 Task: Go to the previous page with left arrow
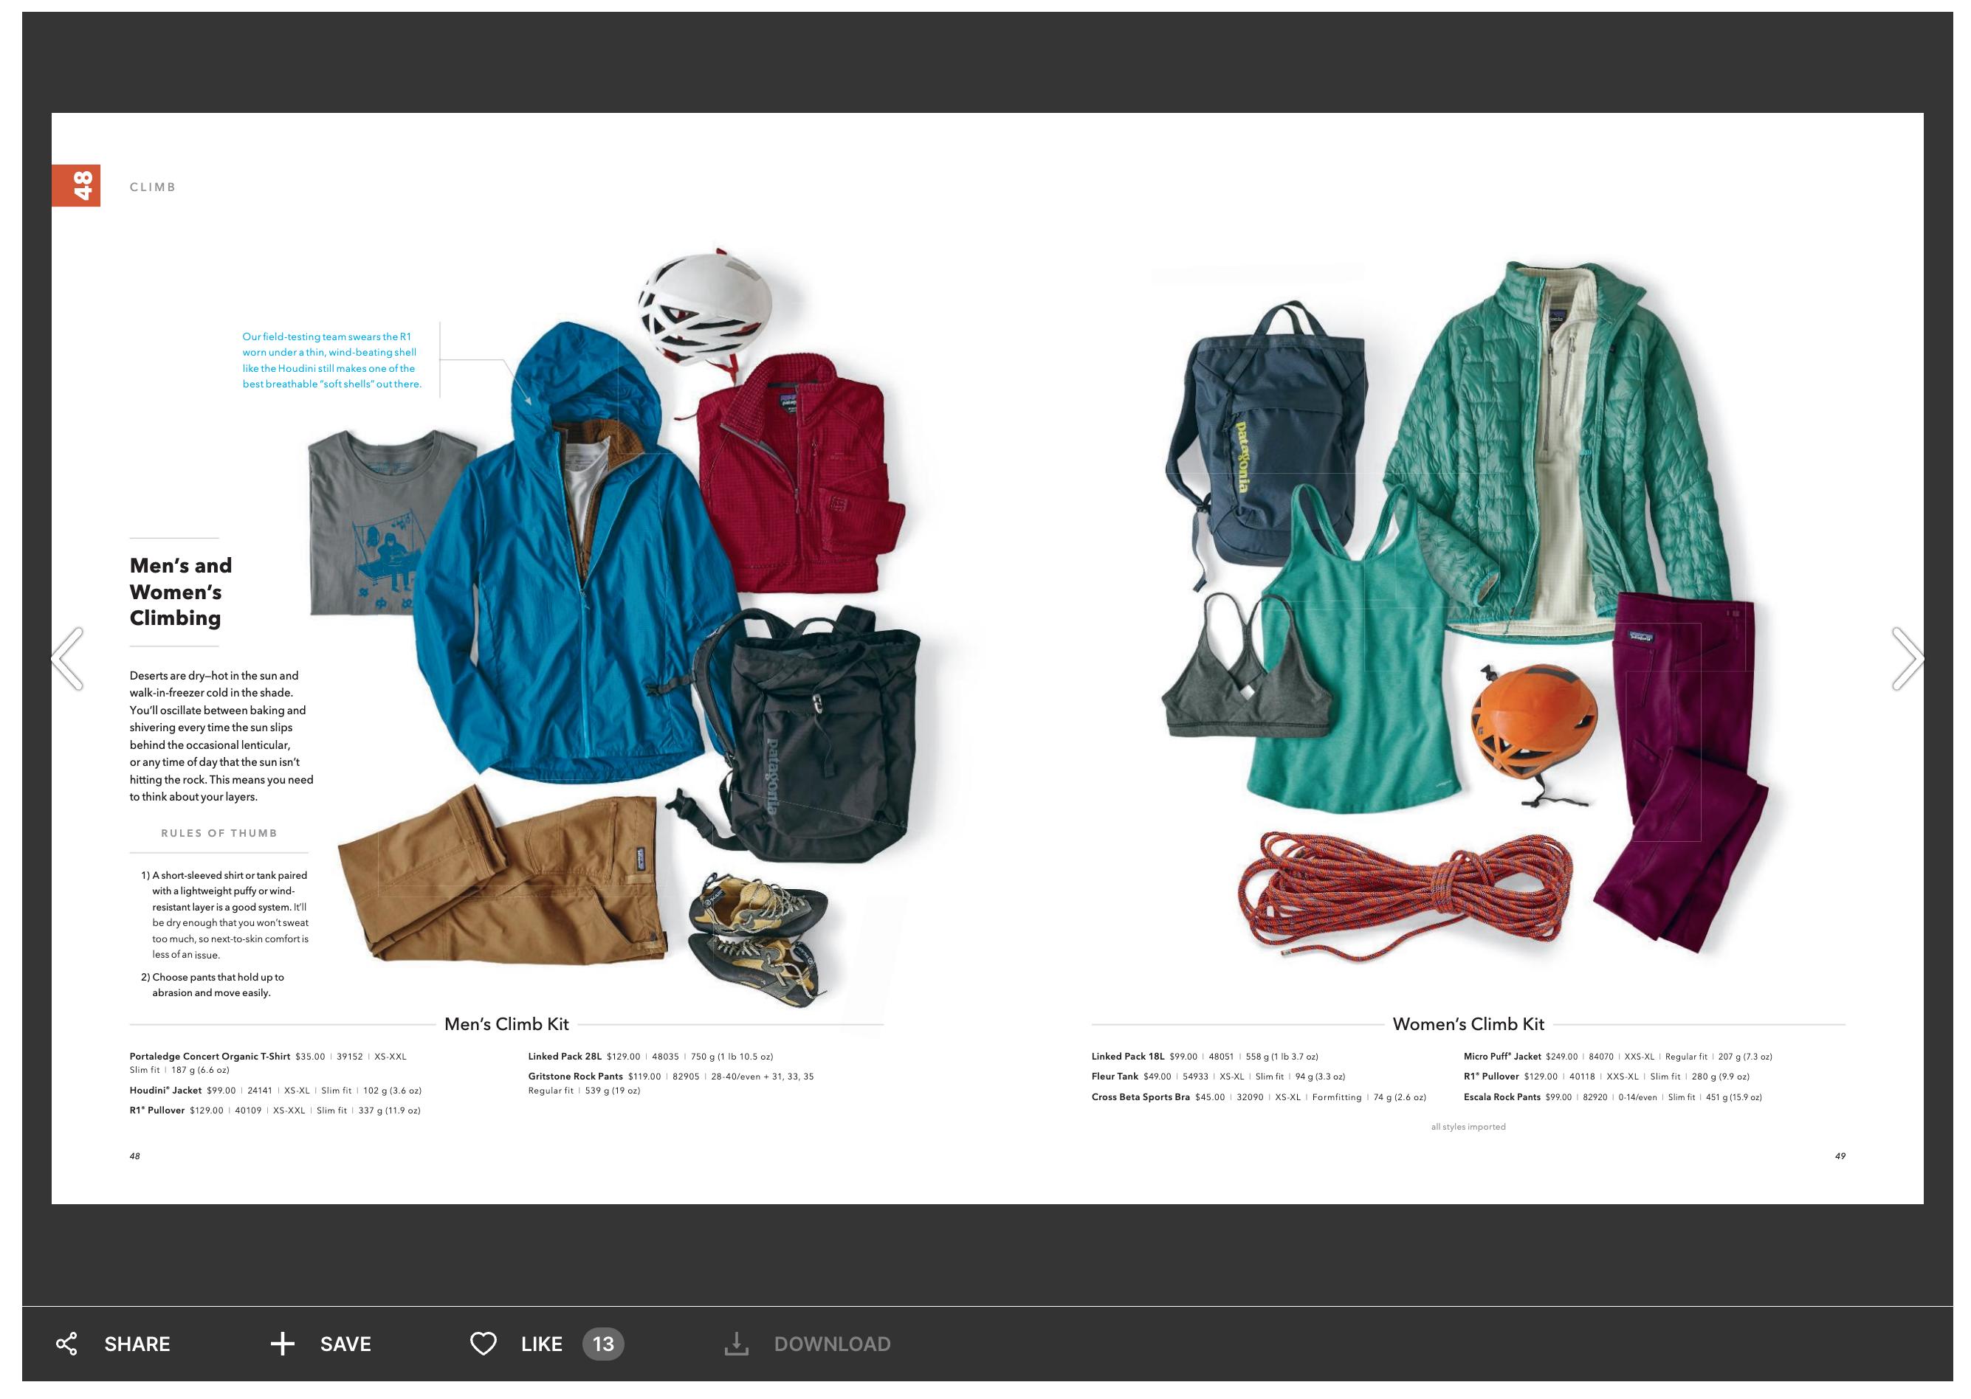68,659
